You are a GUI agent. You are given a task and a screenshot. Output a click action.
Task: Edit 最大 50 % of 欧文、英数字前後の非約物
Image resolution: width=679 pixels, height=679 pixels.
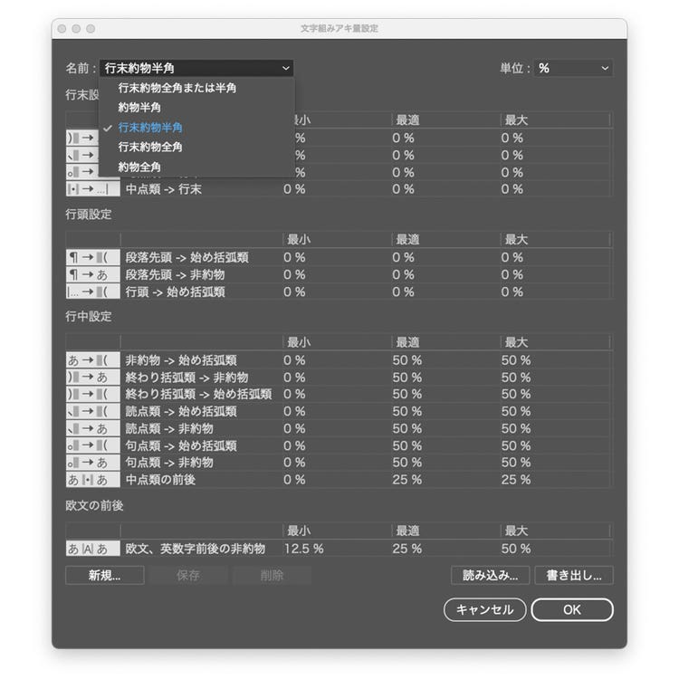tap(516, 549)
